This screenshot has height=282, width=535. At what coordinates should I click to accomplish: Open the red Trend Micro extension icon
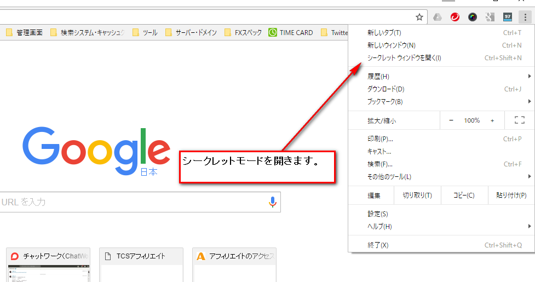click(455, 17)
